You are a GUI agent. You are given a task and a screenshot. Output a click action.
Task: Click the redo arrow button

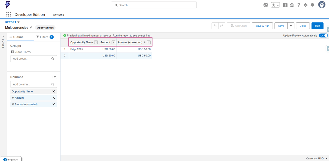[222, 26]
